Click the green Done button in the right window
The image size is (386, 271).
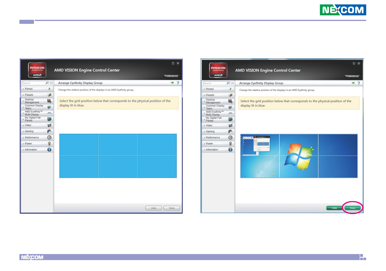[x=352, y=208]
